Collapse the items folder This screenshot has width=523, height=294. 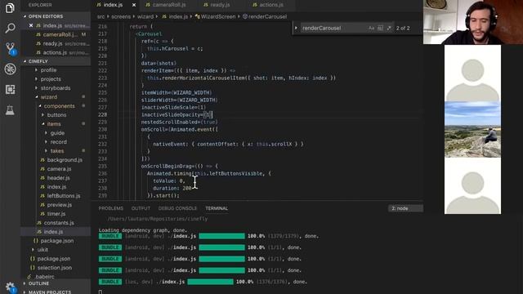coord(54,124)
